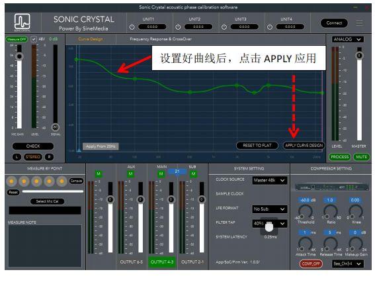Open the ANALOG input dropdown
Image resolution: width=375 pixels, height=284 pixels.
(x=347, y=39)
